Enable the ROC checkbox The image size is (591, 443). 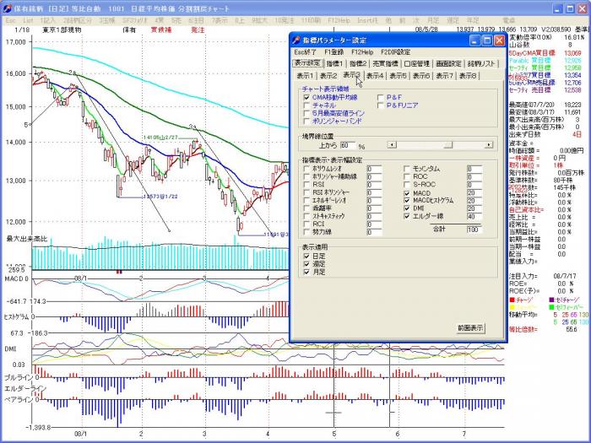(x=407, y=176)
